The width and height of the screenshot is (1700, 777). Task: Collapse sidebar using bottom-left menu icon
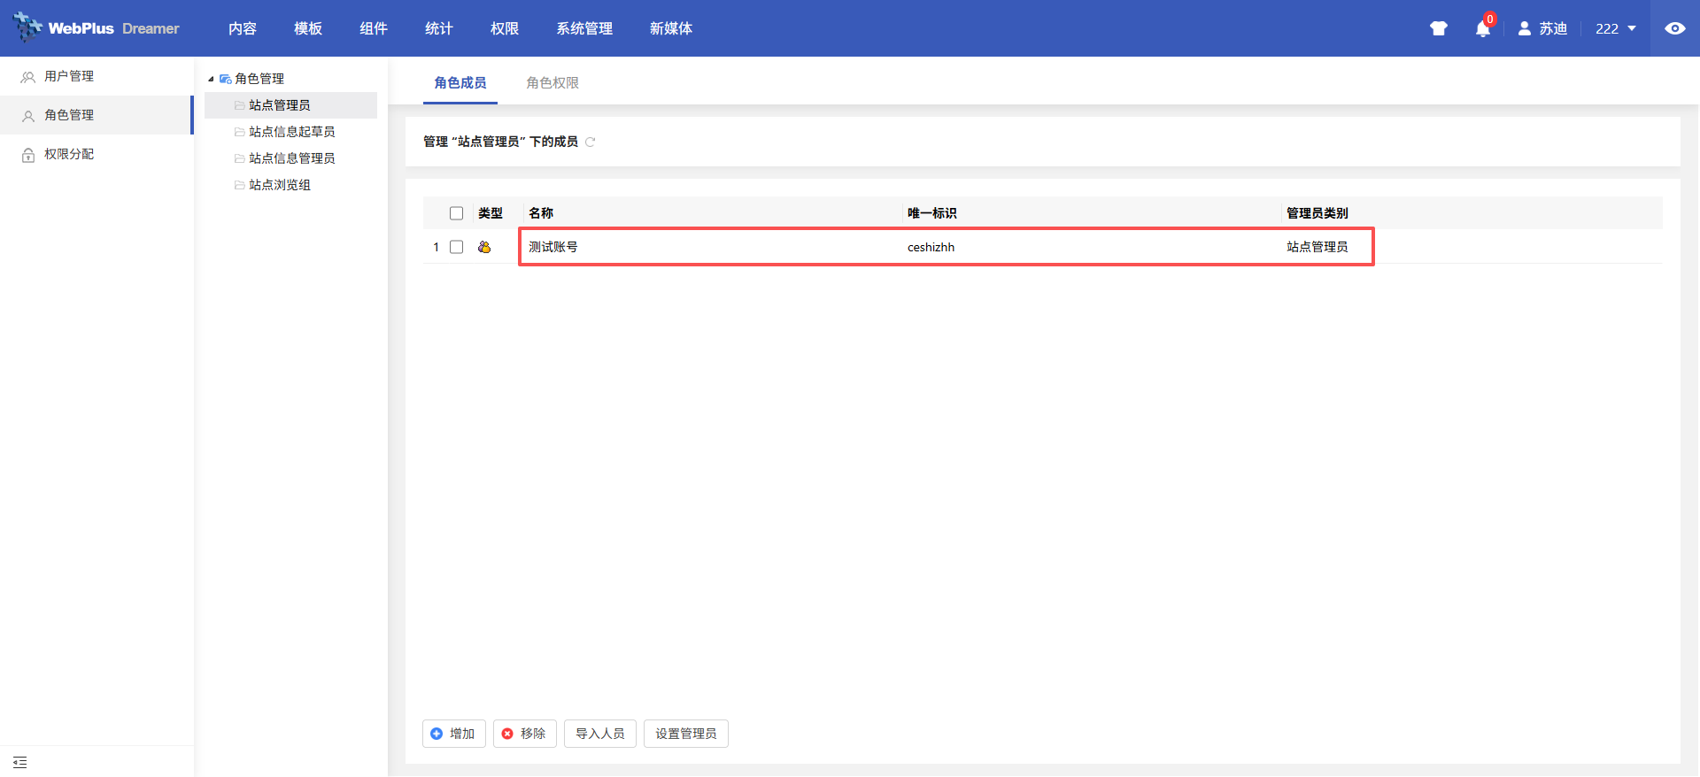pyautogui.click(x=20, y=762)
